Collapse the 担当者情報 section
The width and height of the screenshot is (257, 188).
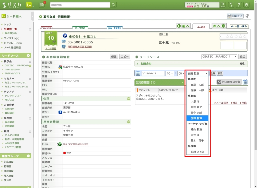coord(128,122)
